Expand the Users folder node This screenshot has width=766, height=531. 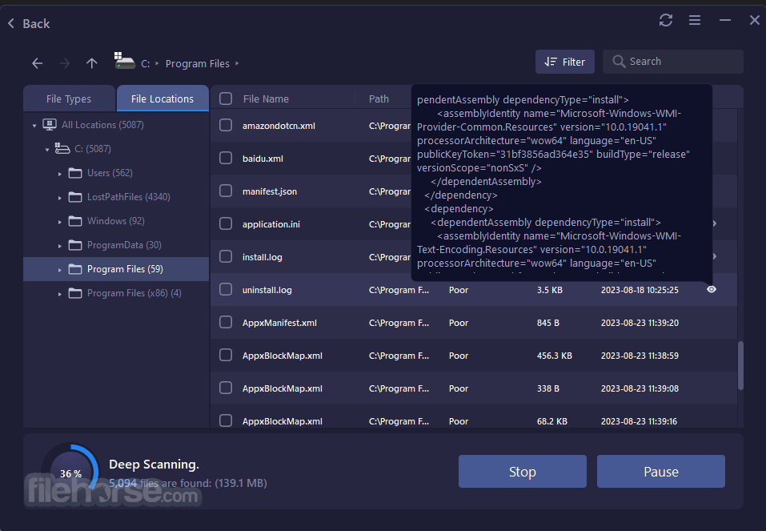[x=59, y=174]
